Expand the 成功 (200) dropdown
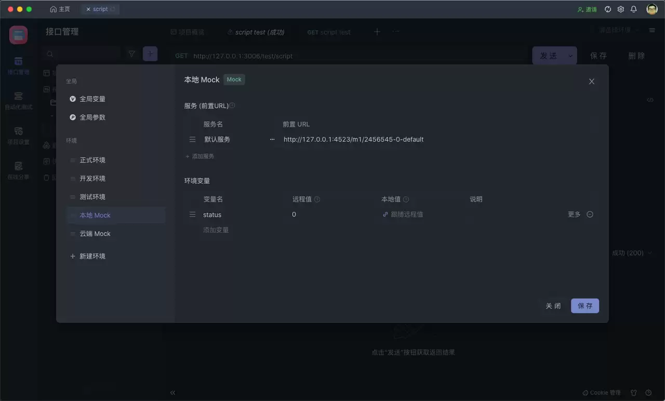665x401 pixels. [x=632, y=253]
